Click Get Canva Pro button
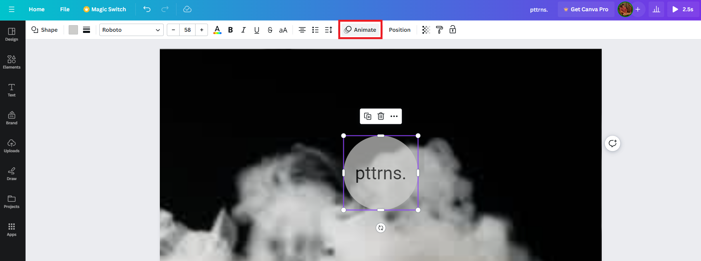The width and height of the screenshot is (701, 261). coord(586,9)
